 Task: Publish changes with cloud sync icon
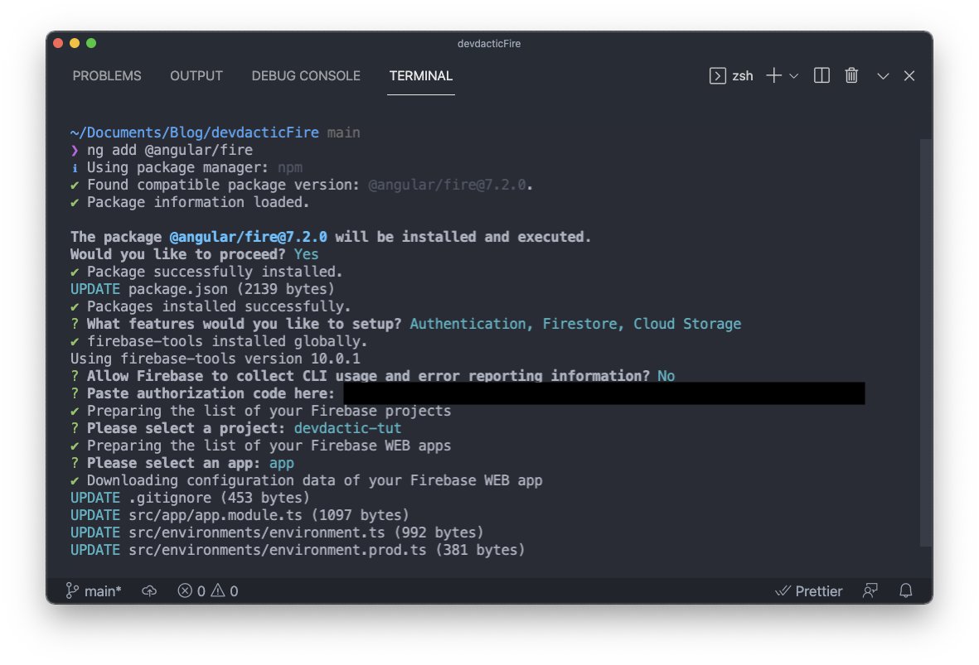coord(149,590)
